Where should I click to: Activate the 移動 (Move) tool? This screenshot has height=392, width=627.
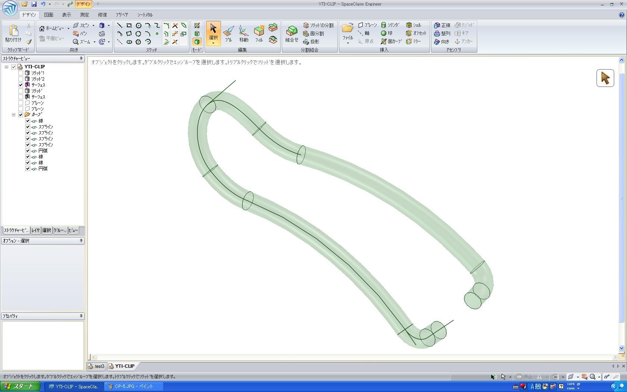coord(243,34)
